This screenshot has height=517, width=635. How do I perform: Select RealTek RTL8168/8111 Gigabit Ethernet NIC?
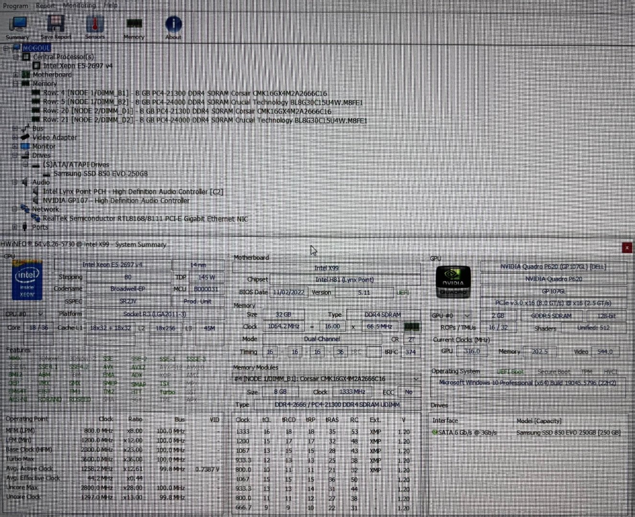point(146,219)
